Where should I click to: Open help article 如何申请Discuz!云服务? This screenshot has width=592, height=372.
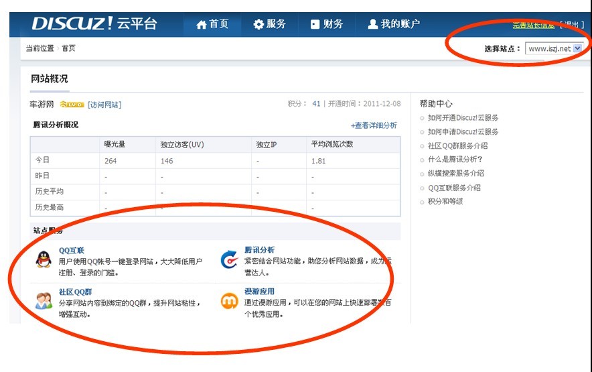tap(463, 132)
